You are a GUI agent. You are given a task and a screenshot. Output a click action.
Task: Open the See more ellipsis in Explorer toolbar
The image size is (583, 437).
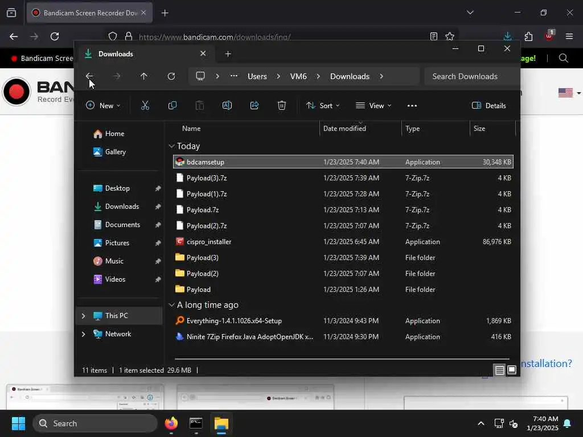pyautogui.click(x=412, y=106)
